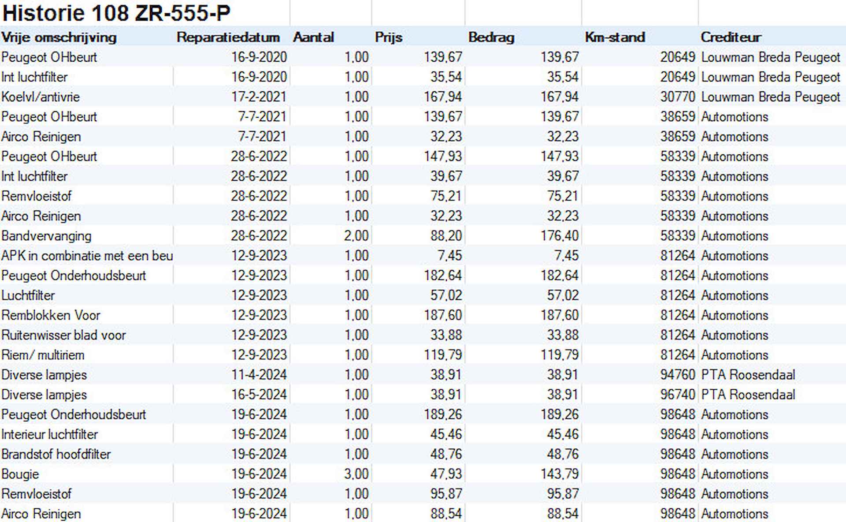The height and width of the screenshot is (522, 846).
Task: Click the Prijs column header
Action: click(x=389, y=37)
